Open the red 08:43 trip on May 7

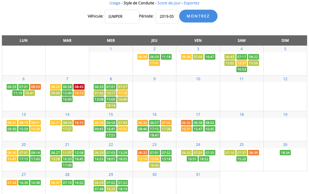(x=79, y=87)
